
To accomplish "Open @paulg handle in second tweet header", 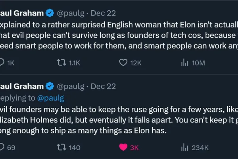I will click(71, 87).
